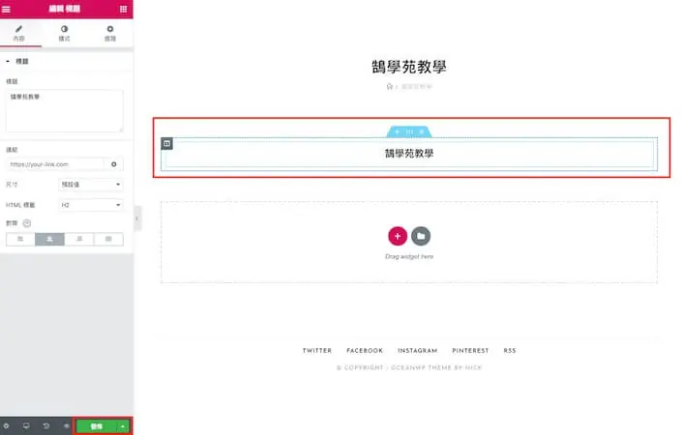The height and width of the screenshot is (435, 682).
Task: Open the INSTAGRAM footer link
Action: tap(418, 350)
